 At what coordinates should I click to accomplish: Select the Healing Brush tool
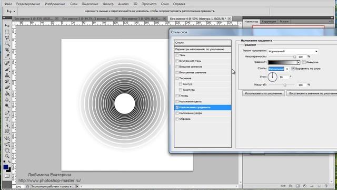pyautogui.click(x=7, y=63)
